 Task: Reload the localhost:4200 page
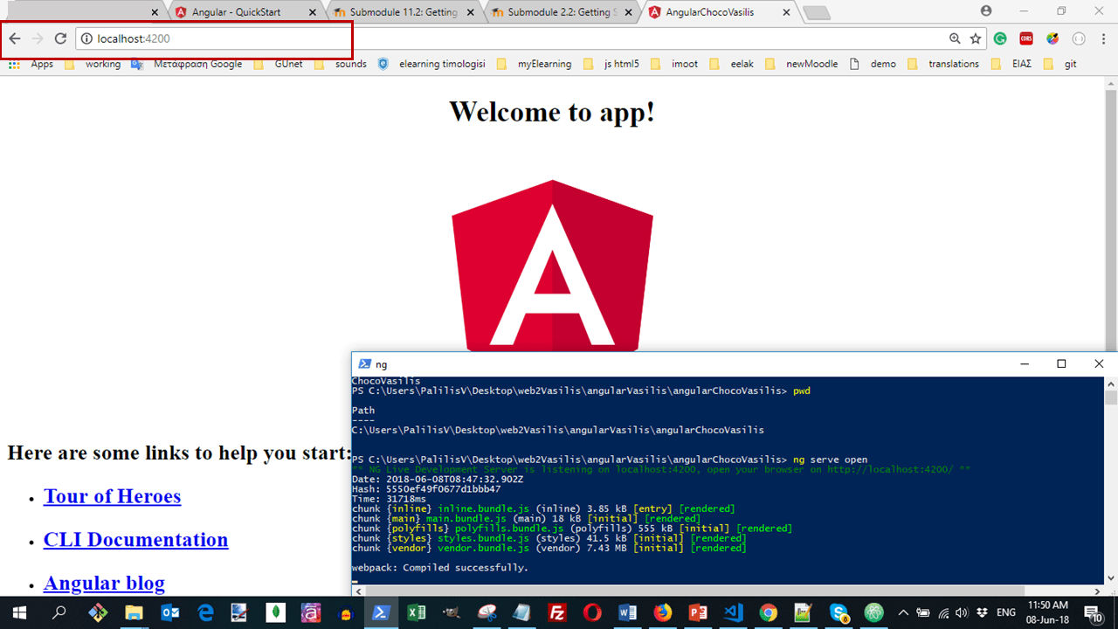point(59,39)
